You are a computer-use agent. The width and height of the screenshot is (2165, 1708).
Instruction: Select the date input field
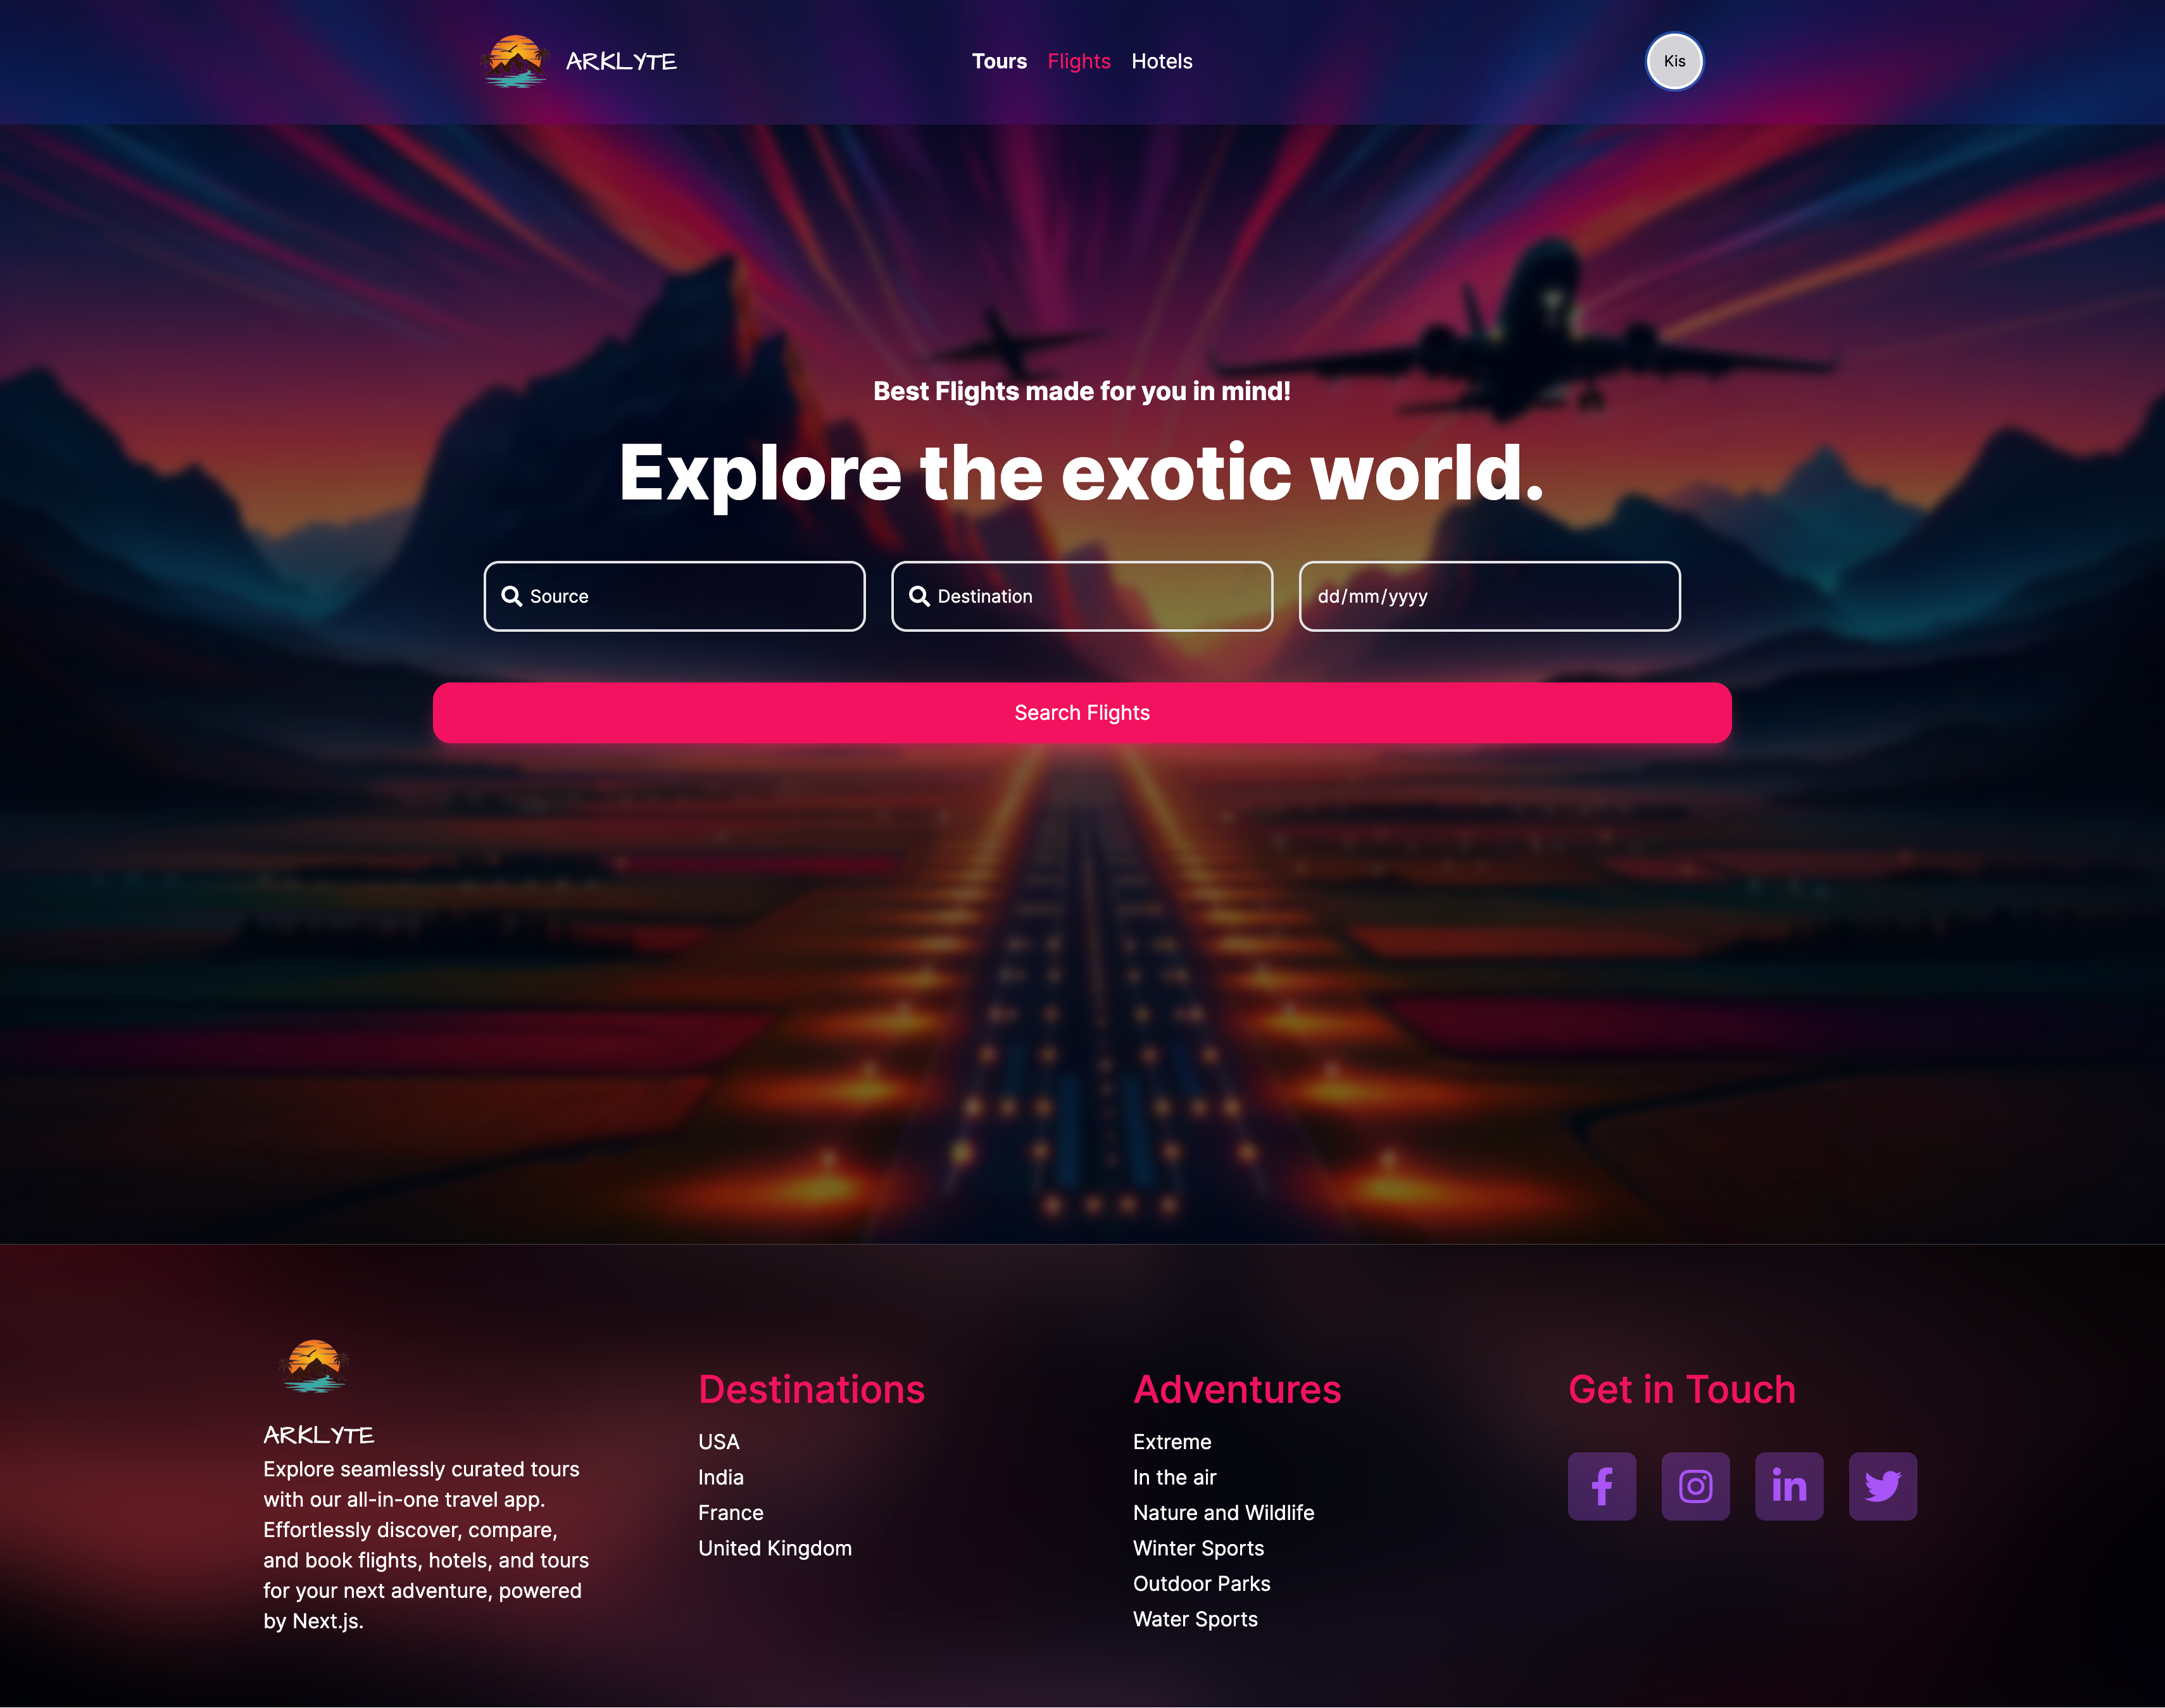tap(1488, 596)
